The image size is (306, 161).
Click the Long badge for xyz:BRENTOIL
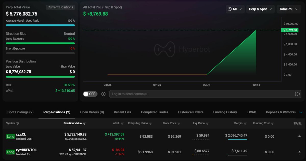coord(10,152)
